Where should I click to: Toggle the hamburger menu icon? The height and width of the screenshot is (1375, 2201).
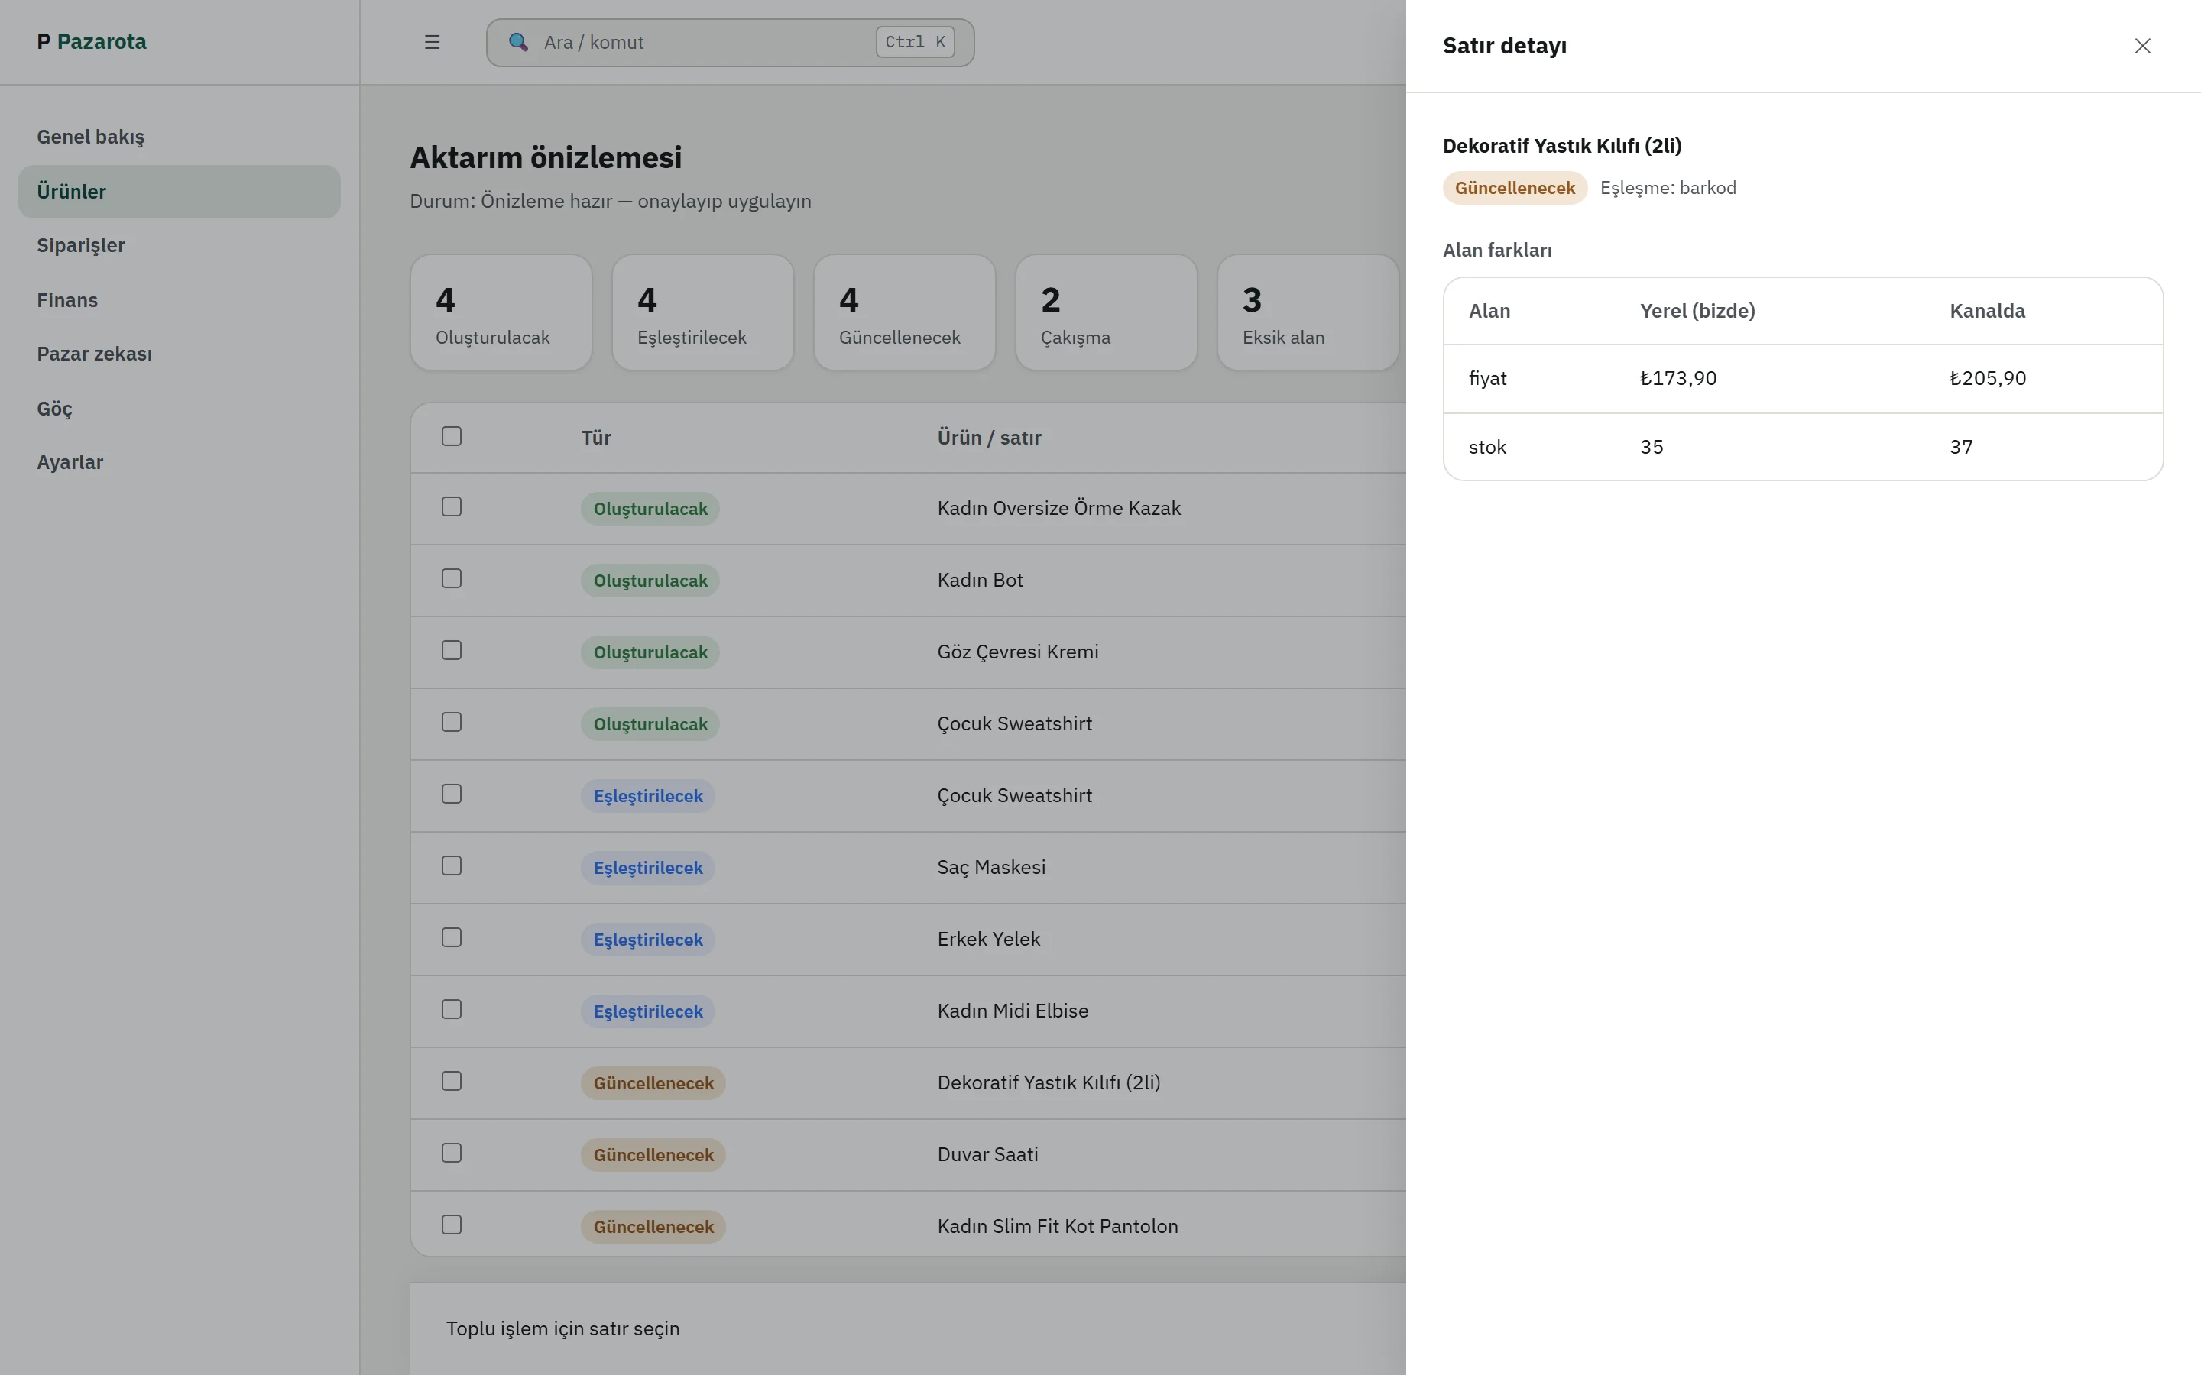(432, 42)
